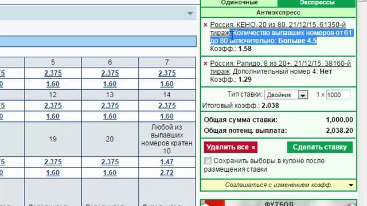Click the column header cell 20
This screenshot has height=206, width=367.
(x=110, y=139)
